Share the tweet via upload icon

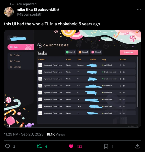pyautogui.click(x=137, y=146)
